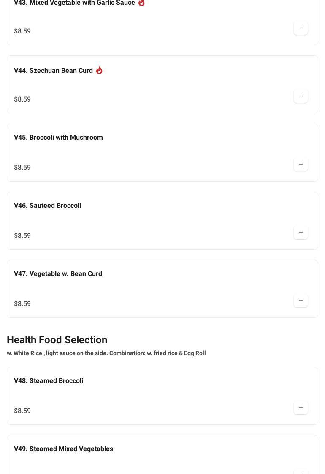Screen dimensions: 325x474
Task: Select V46. Sauteed Broccoli item name
Action: [x=47, y=206]
